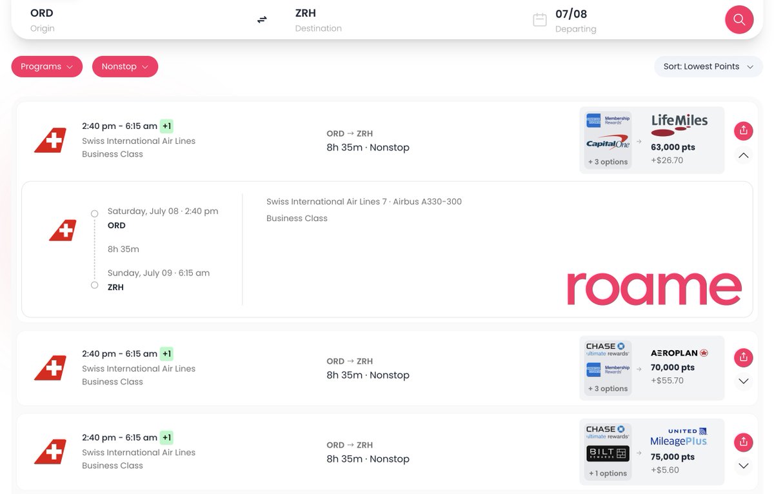Click '8h 35m · Nonstop' on Aeroplan row
This screenshot has height=494, width=774.
pyautogui.click(x=368, y=375)
